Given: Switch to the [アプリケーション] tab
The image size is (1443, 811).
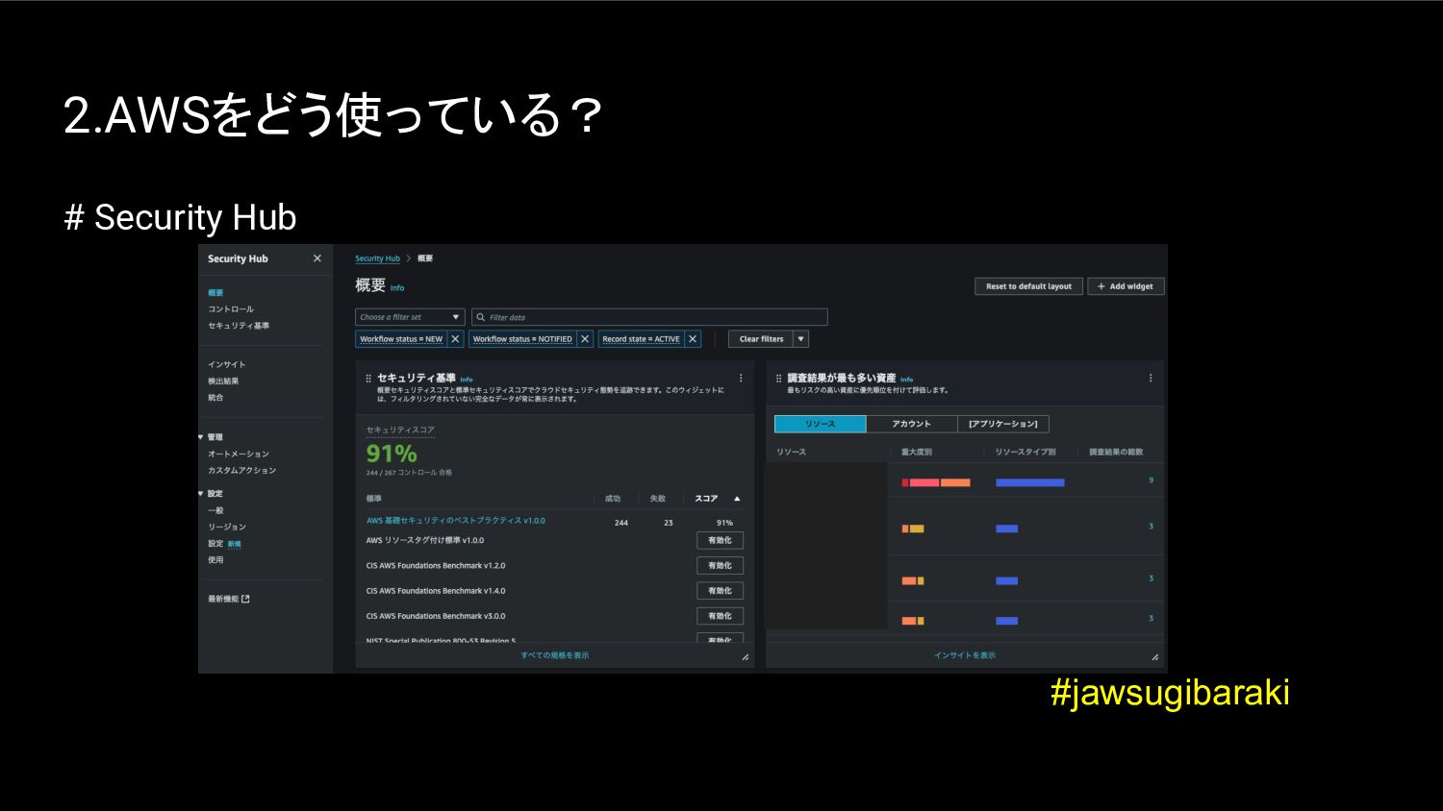Looking at the screenshot, I should pyautogui.click(x=1003, y=424).
